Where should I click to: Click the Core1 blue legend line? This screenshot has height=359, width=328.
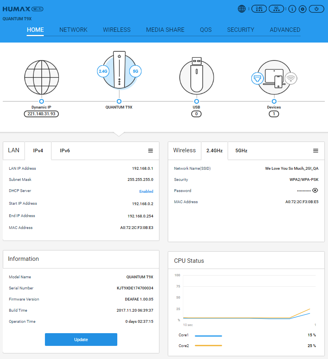coord(208,336)
